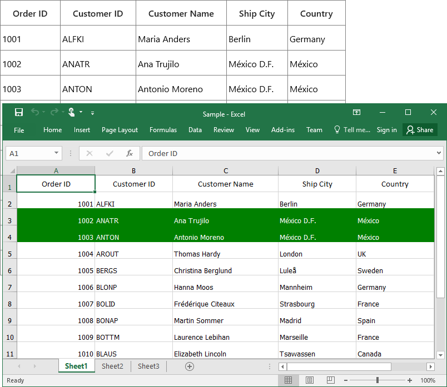Select column C header
This screenshot has height=387, width=447.
click(x=226, y=170)
